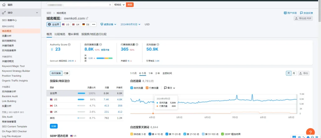Switch to 概览 tab

pos(49,34)
